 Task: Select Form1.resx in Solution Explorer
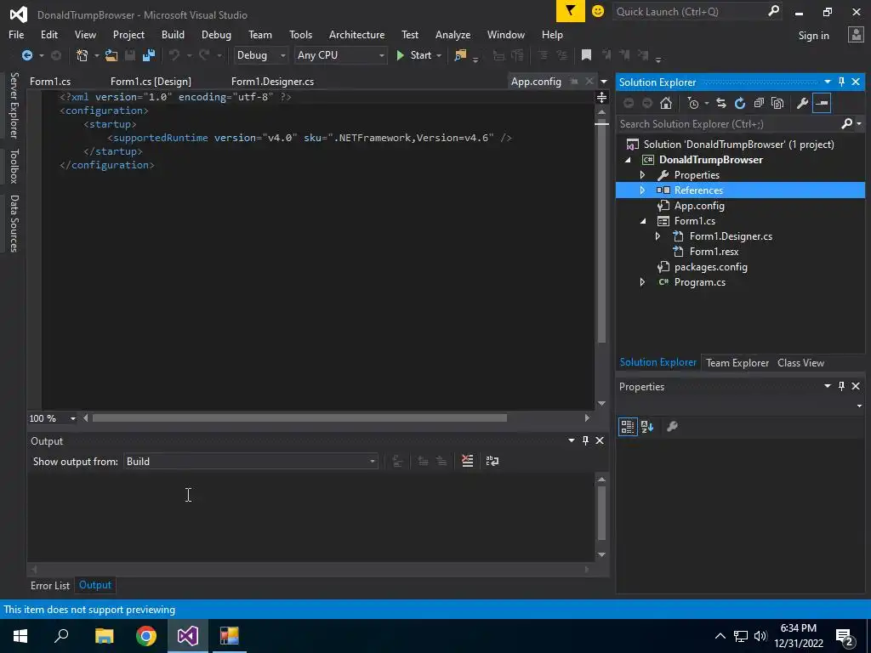tap(714, 252)
